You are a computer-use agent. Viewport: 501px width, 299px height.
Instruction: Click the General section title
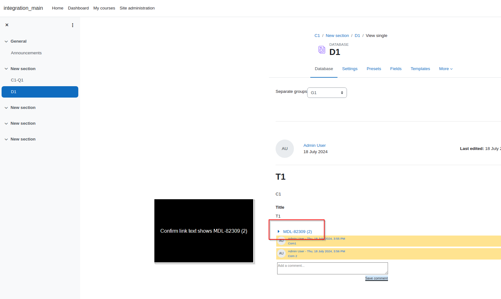tap(19, 41)
